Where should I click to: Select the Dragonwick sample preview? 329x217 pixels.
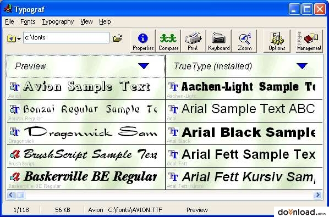91,132
